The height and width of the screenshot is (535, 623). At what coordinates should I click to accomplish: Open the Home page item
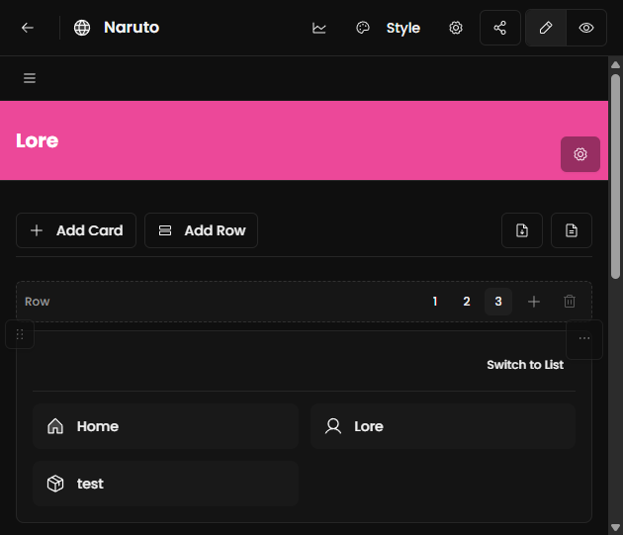tap(165, 426)
